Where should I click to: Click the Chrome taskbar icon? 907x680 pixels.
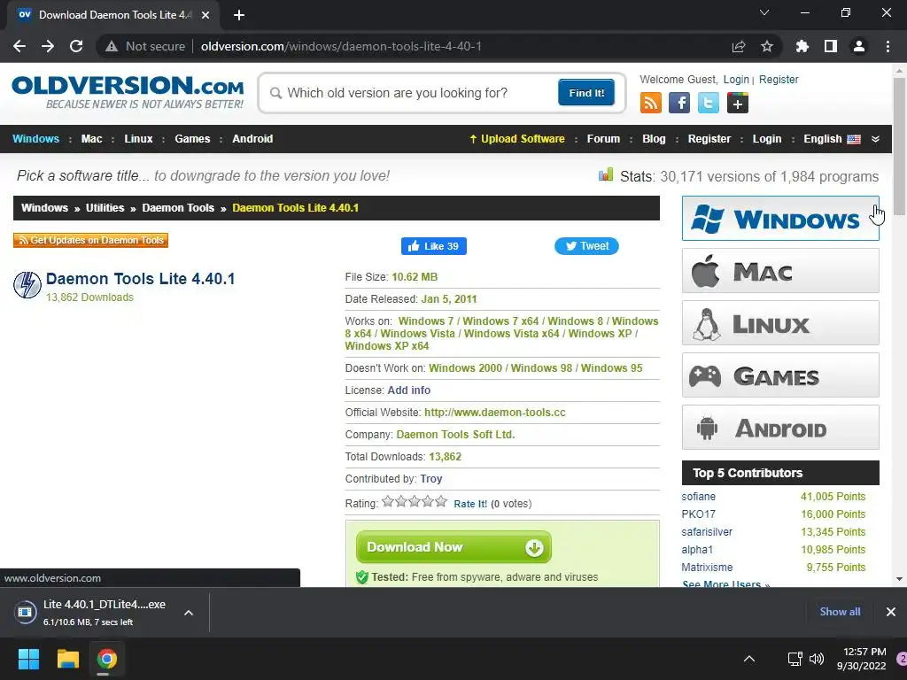tap(107, 659)
